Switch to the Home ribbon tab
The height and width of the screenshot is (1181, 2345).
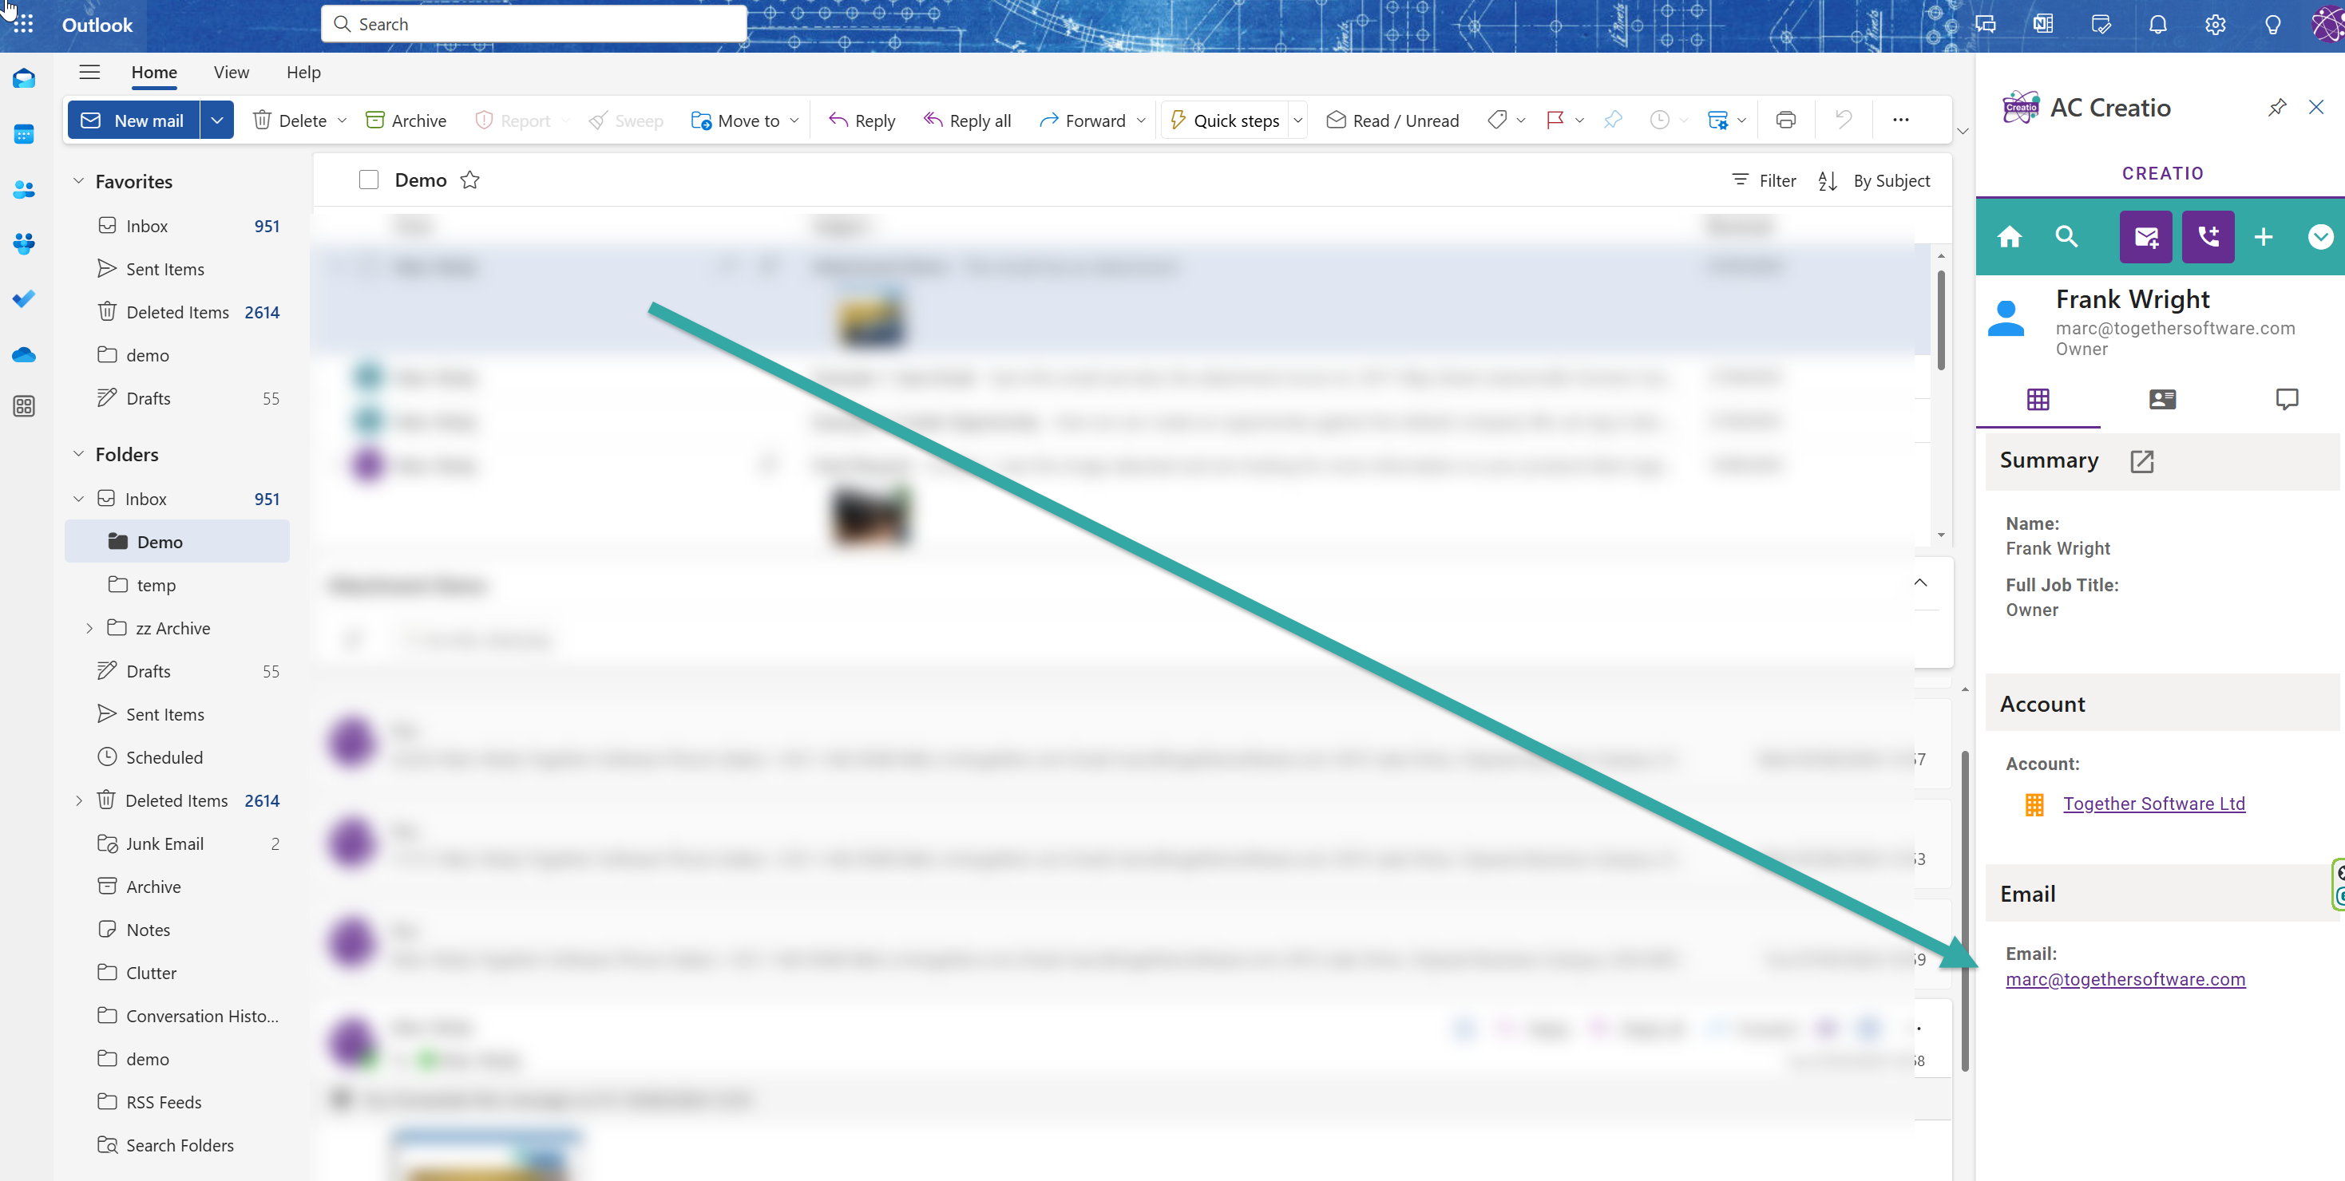154,72
